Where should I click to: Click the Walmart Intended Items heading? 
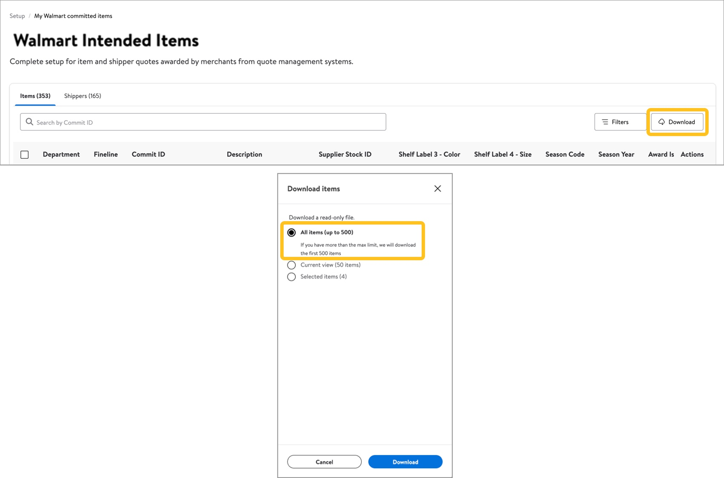click(106, 40)
